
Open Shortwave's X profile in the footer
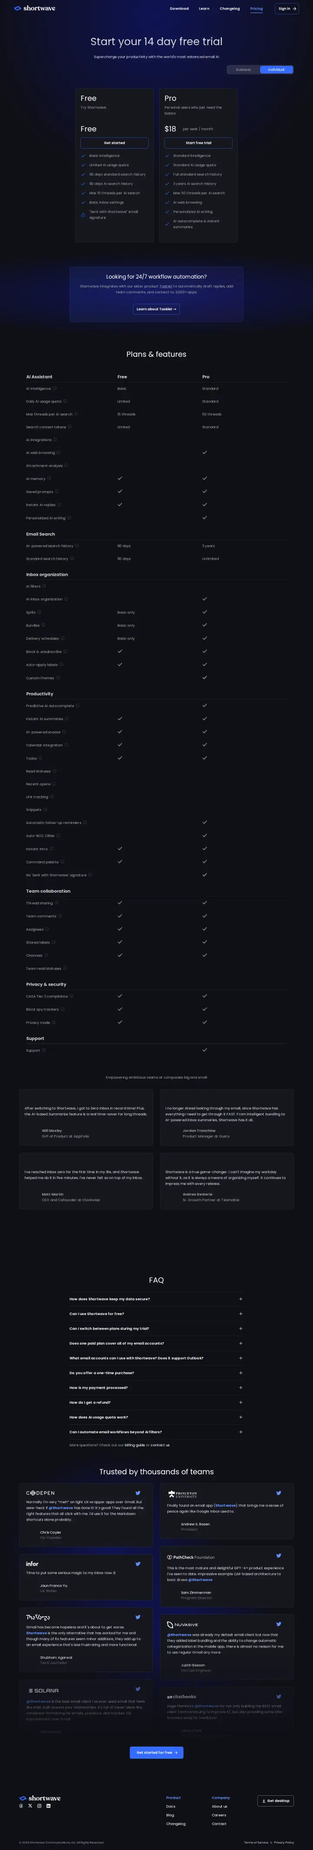(x=30, y=1806)
